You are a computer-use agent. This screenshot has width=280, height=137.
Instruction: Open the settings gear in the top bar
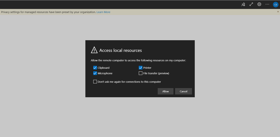click(x=259, y=4)
